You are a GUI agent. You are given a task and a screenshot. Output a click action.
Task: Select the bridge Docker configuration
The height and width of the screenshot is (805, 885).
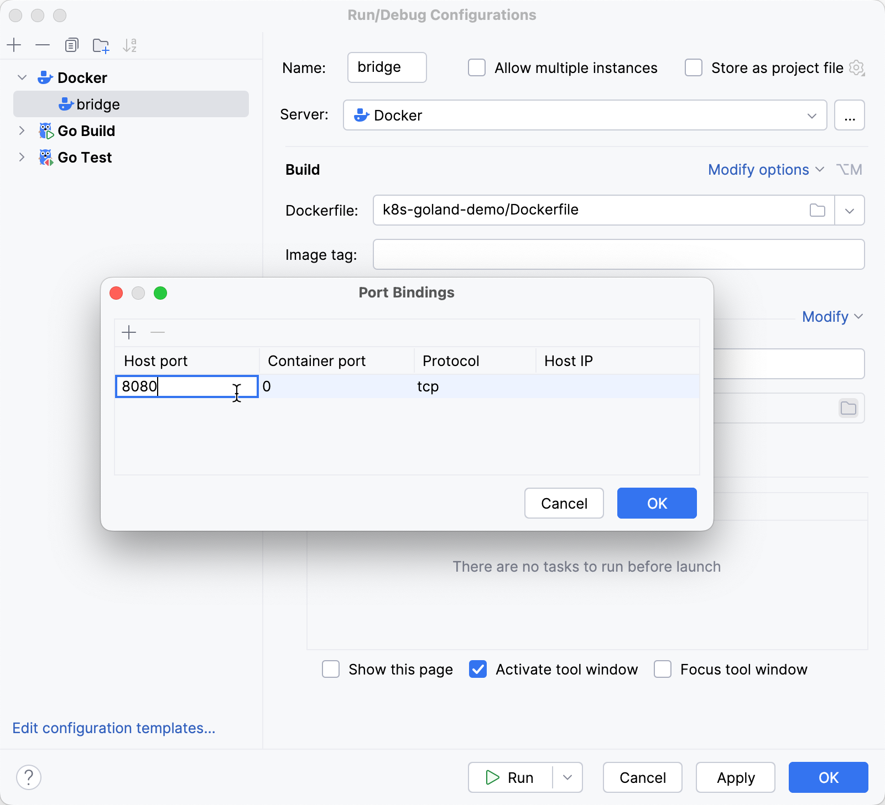(98, 104)
